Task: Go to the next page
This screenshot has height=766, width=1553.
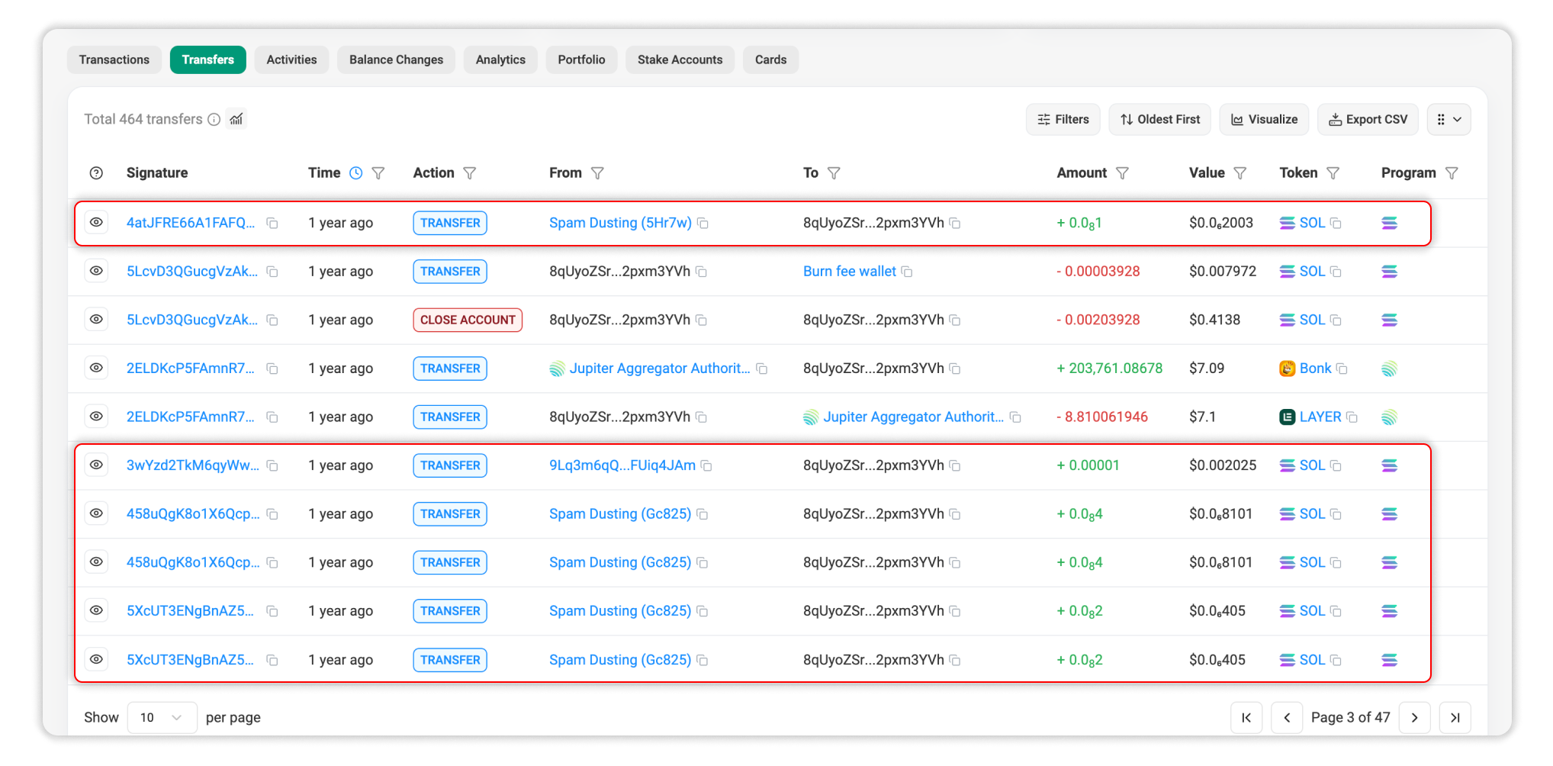Action: (1414, 717)
